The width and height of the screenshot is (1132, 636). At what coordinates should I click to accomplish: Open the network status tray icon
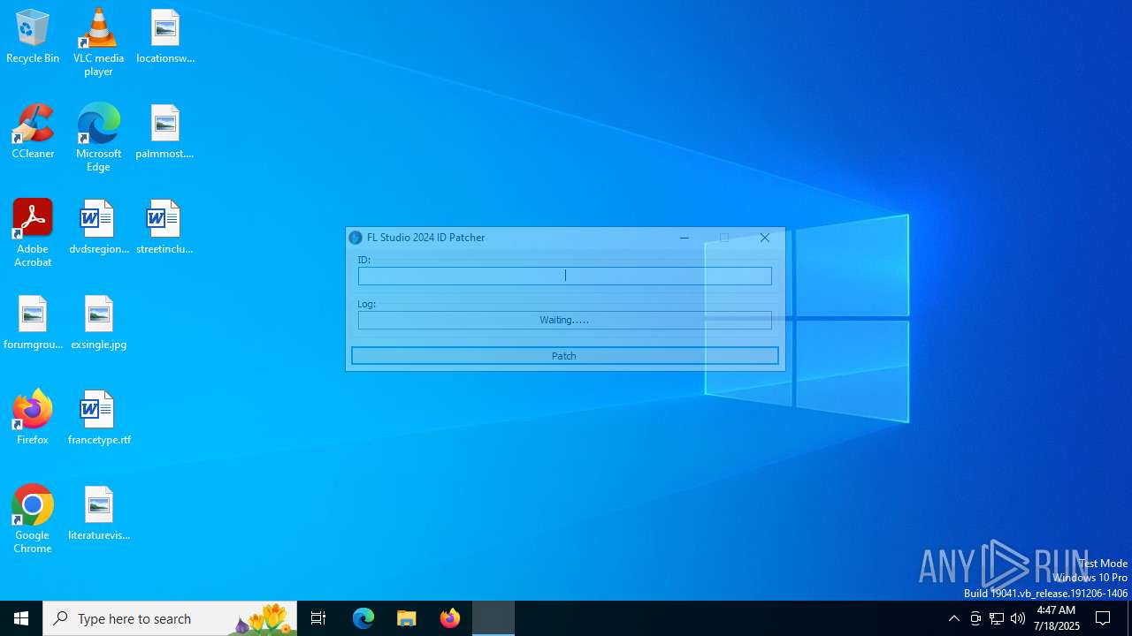coord(997,618)
